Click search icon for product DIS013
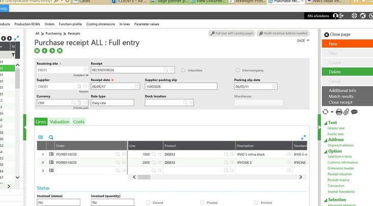This screenshot has height=206, width=373. coord(226,162)
